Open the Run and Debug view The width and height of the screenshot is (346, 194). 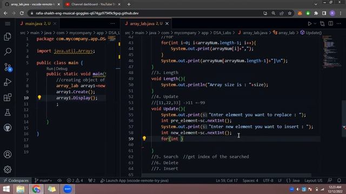(x=8, y=82)
